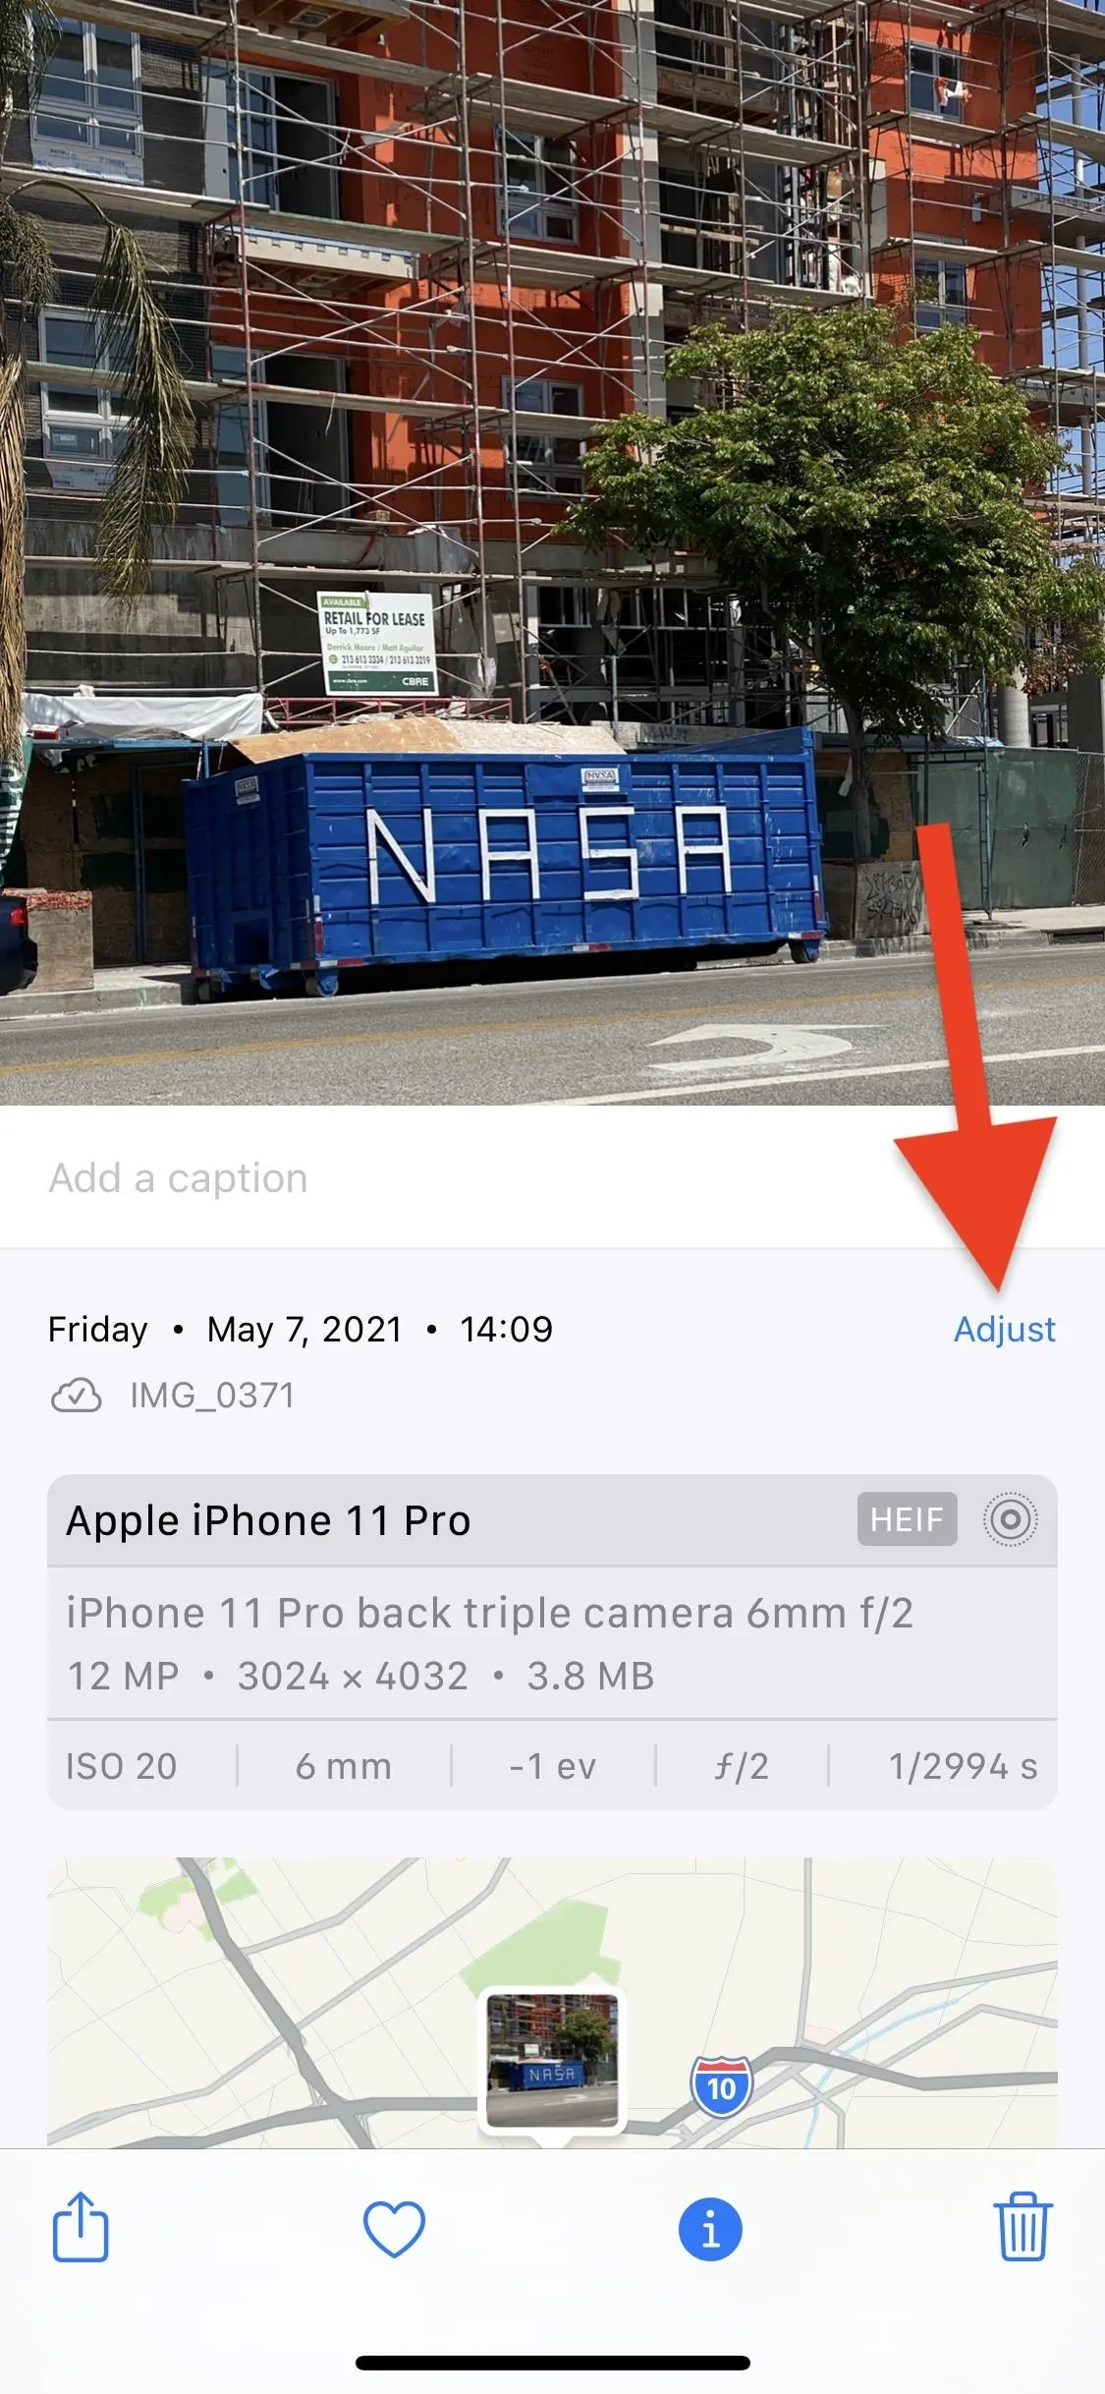The height and width of the screenshot is (2394, 1105).
Task: Tap the NASA dumpster photo
Action: (552, 552)
